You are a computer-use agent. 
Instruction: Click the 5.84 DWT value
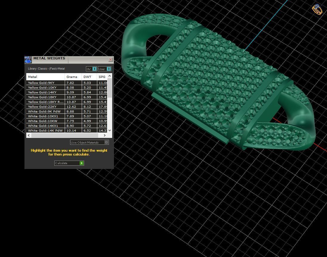tap(87, 93)
